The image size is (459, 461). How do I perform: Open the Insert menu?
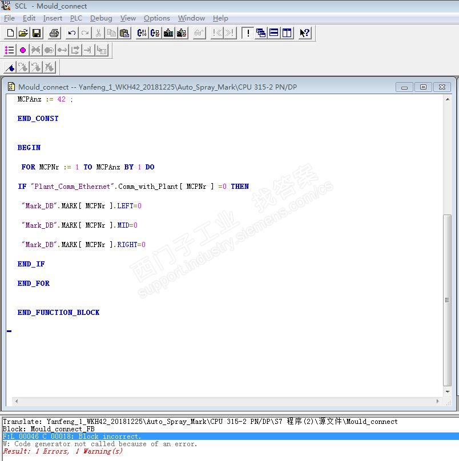(x=53, y=18)
